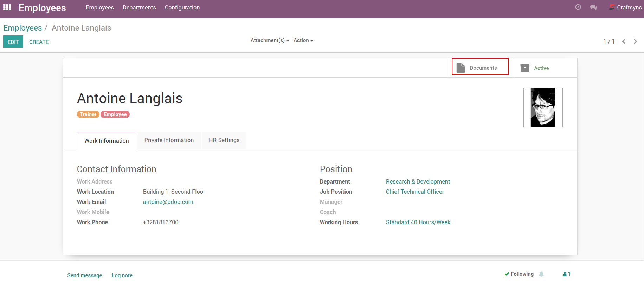Go to next record arrow

635,41
